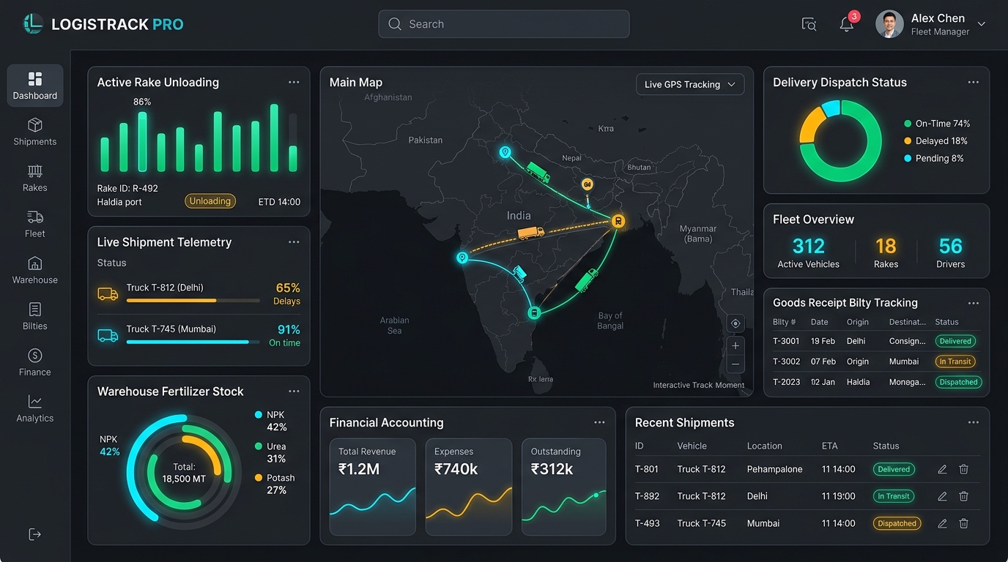Click the Unloading status badge
Screen dimensions: 1008x562
(x=210, y=201)
